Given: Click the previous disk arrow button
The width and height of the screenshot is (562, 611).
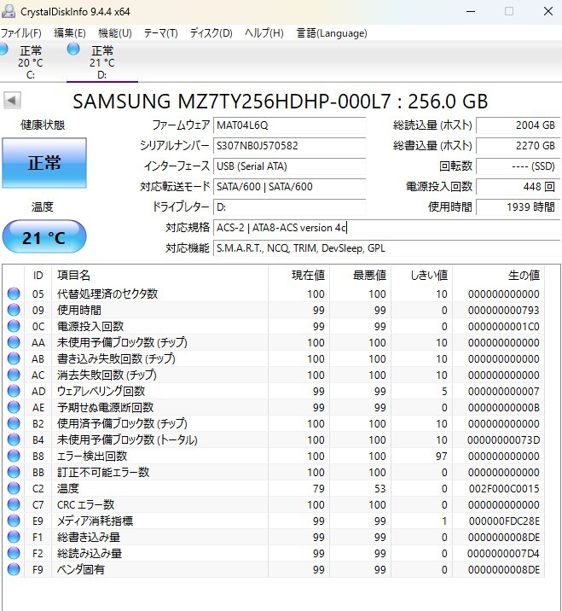Looking at the screenshot, I should (12, 101).
